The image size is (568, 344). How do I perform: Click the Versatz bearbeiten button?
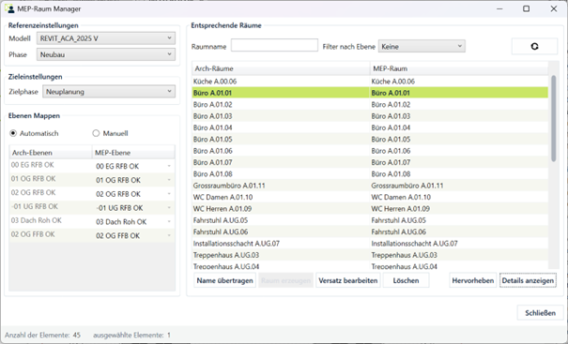pos(348,280)
